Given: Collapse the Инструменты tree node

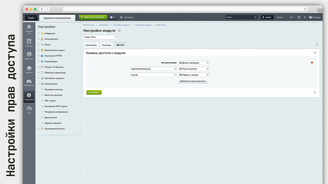Looking at the screenshot, I should [x=39, y=84].
